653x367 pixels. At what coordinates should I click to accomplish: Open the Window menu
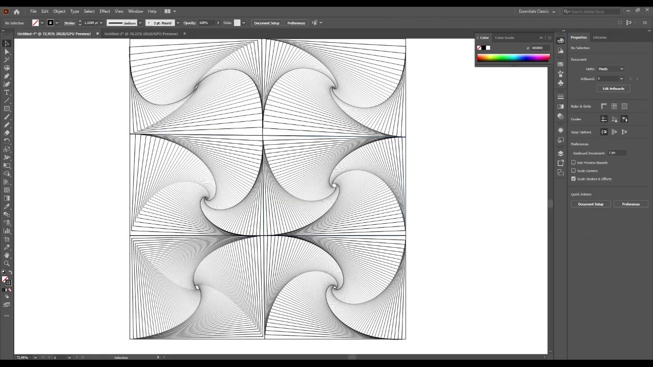135,11
